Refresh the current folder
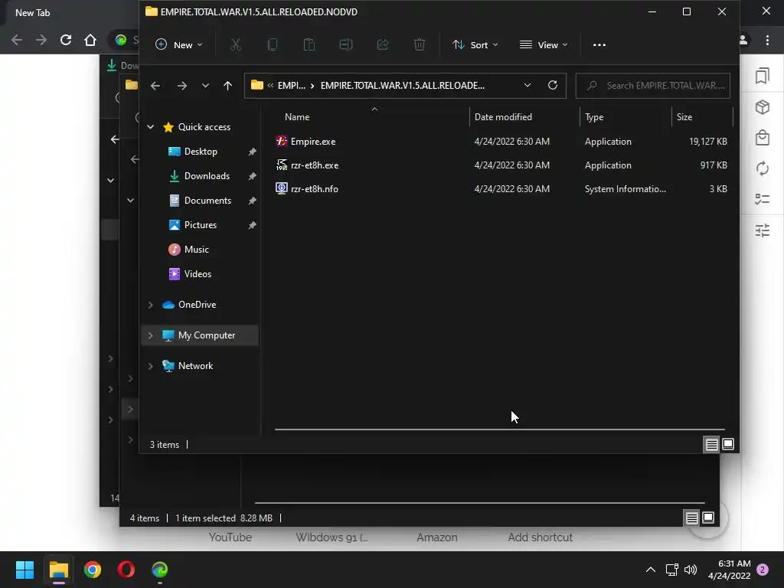The height and width of the screenshot is (588, 784). coord(553,86)
